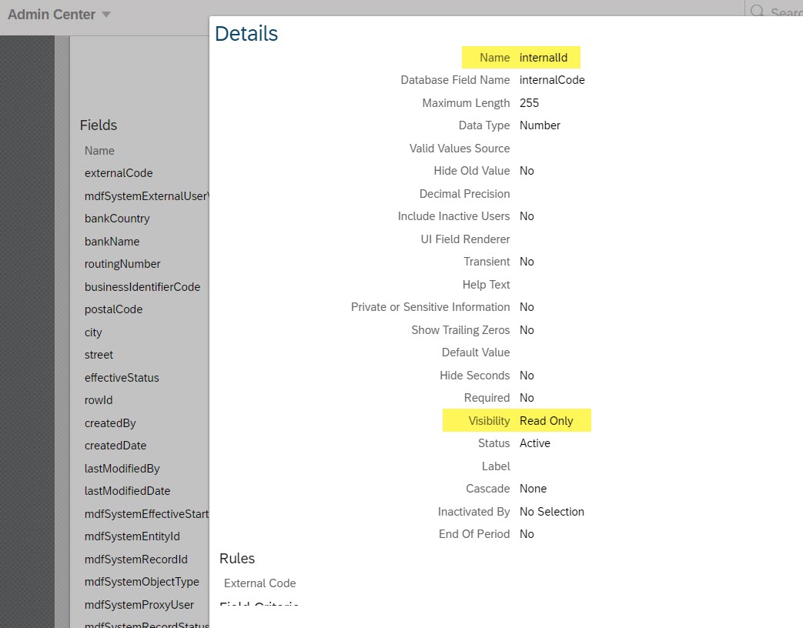
Task: Click the internalId name value
Action: coord(544,57)
